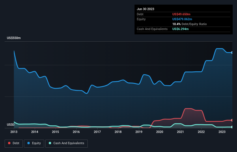
Task: Click the blue Equity endpoint marker
Action: point(232,53)
